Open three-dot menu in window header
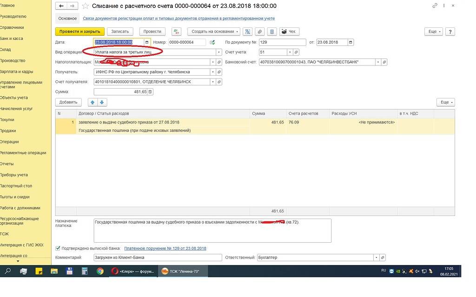The width and height of the screenshot is (476, 297). click(444, 6)
